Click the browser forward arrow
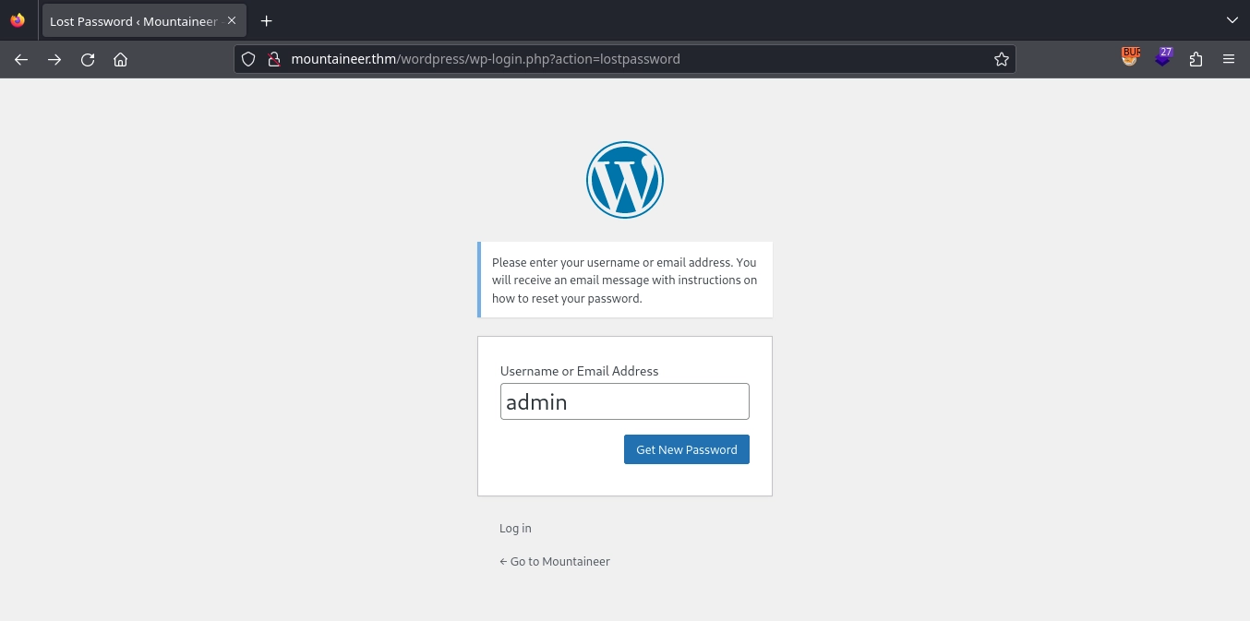Image resolution: width=1250 pixels, height=621 pixels. tap(54, 59)
